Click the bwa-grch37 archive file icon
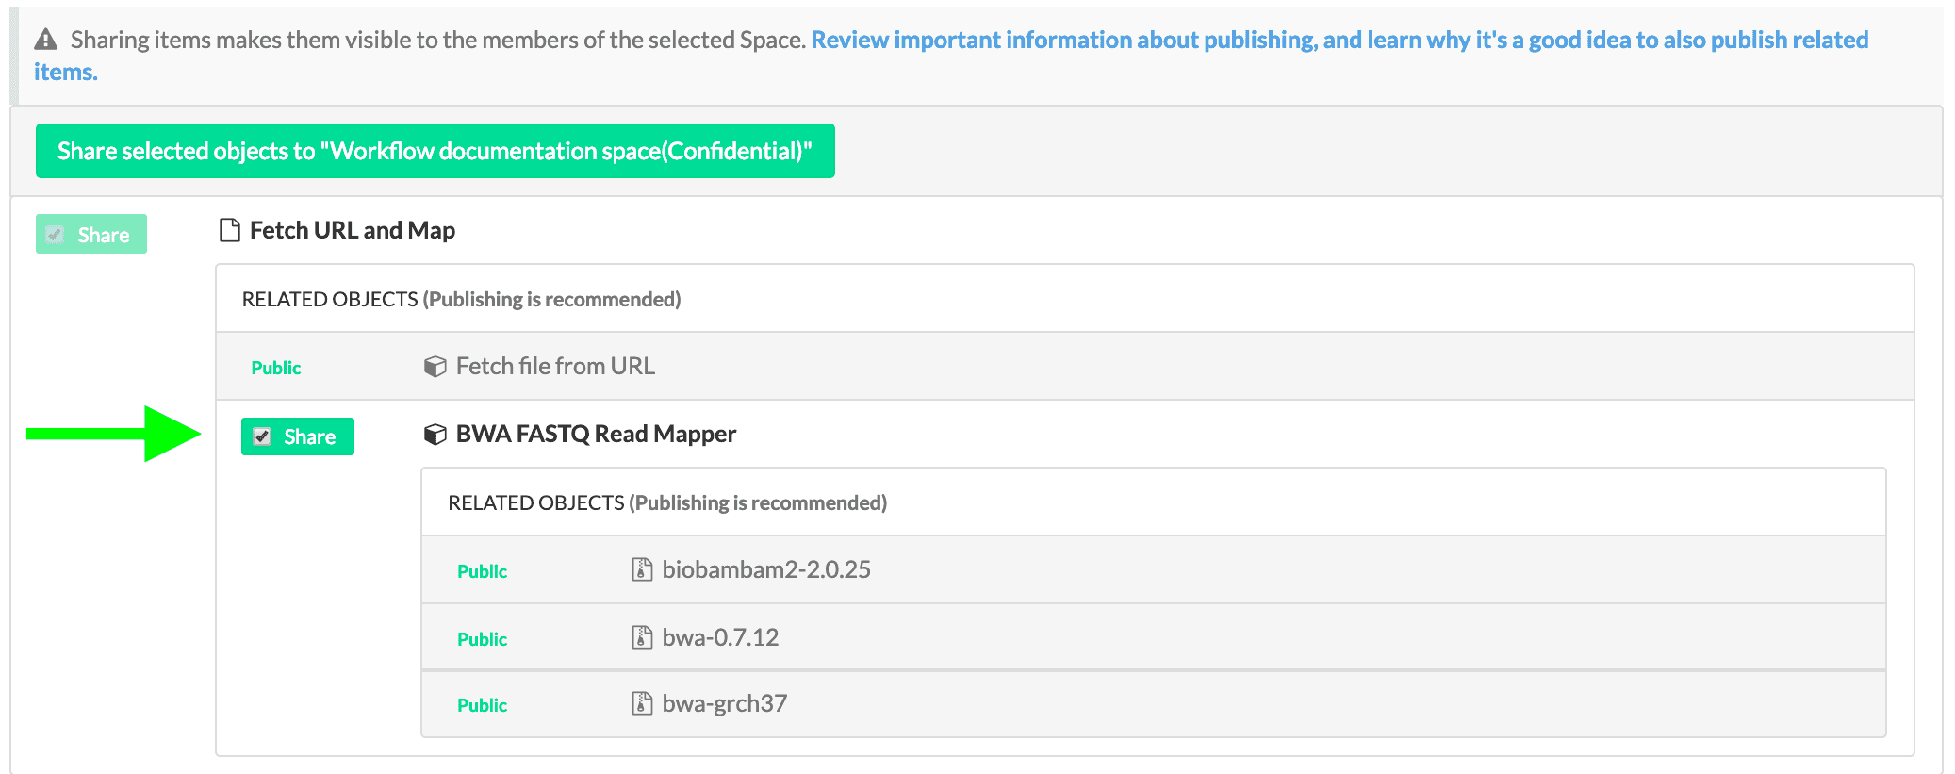Screen dimensions: 1955x774 (x=642, y=703)
